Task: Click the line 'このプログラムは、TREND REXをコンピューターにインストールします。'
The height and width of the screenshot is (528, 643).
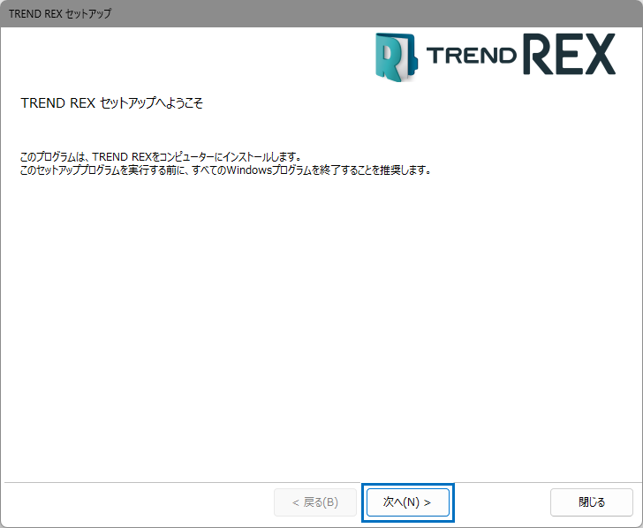Action: tap(161, 157)
